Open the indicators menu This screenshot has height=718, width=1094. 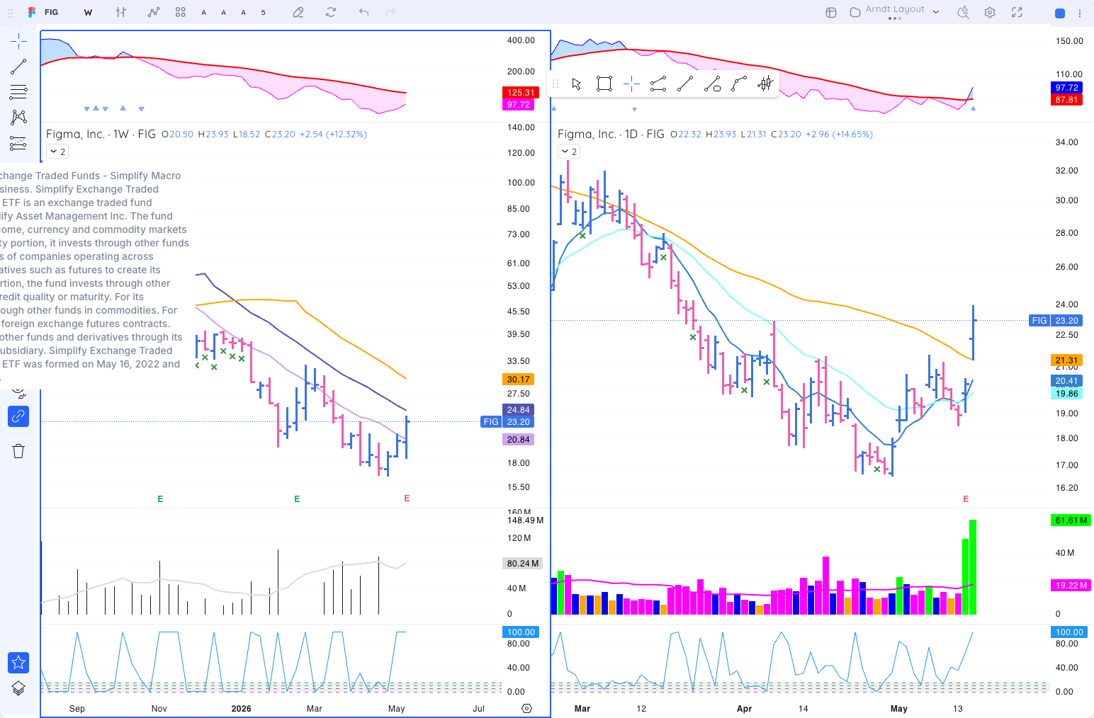pyautogui.click(x=154, y=12)
